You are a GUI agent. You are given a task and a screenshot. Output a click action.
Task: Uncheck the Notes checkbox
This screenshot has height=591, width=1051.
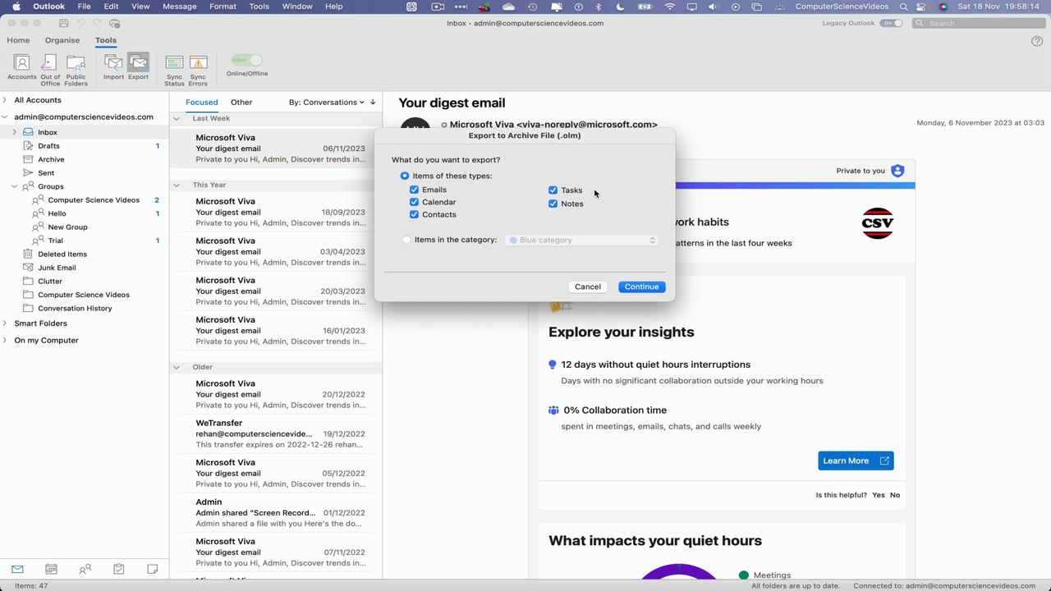553,204
